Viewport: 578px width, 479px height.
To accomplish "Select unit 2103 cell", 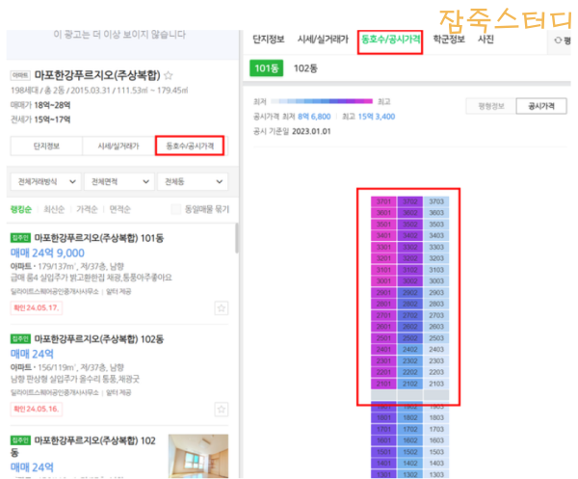I will [x=436, y=384].
